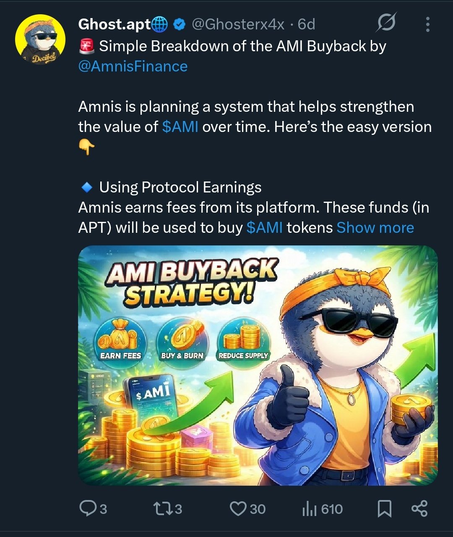Viewport: 453px width, 537px height.
Task: Click the @Ghosterx4x handle
Action: (238, 24)
